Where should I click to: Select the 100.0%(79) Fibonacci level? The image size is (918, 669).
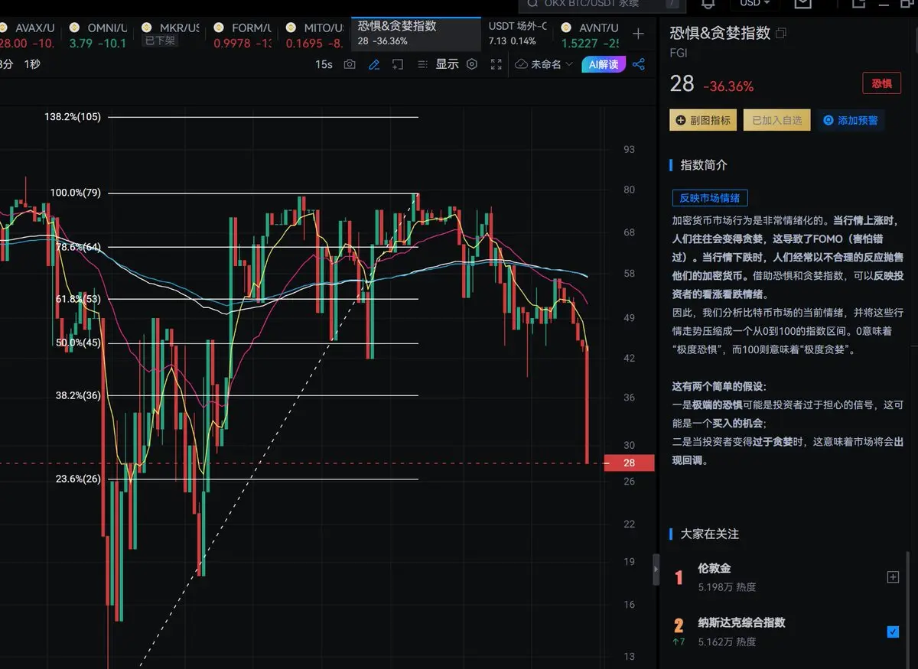pos(76,193)
